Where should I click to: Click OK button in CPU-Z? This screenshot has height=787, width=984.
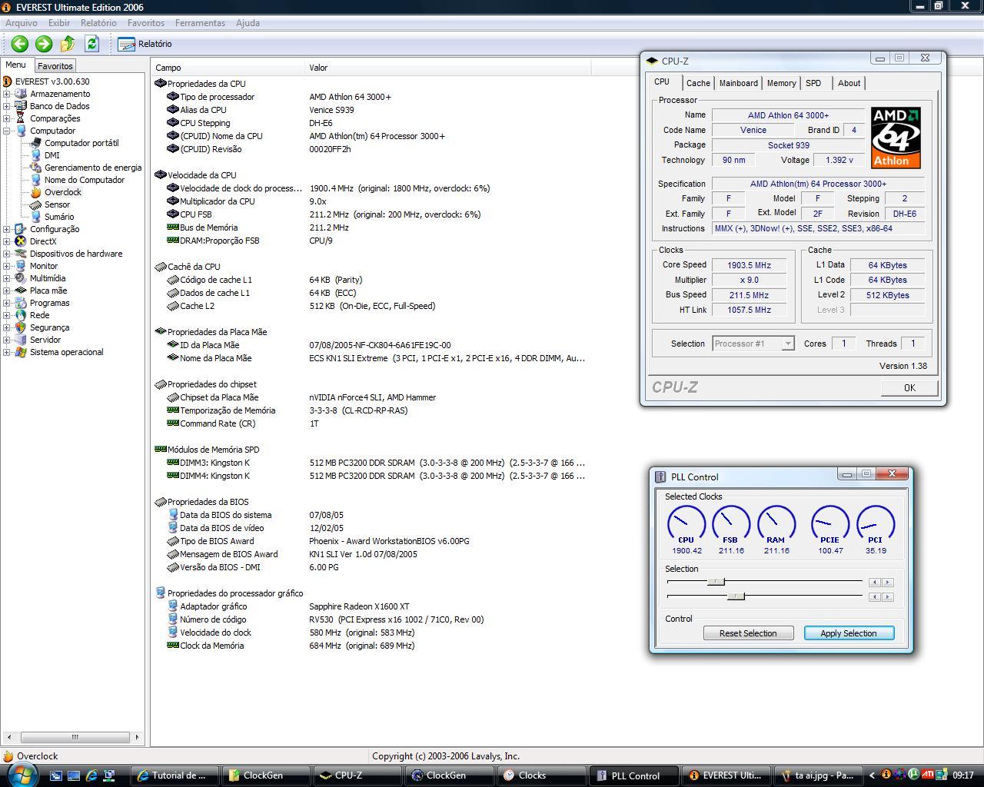pos(909,387)
